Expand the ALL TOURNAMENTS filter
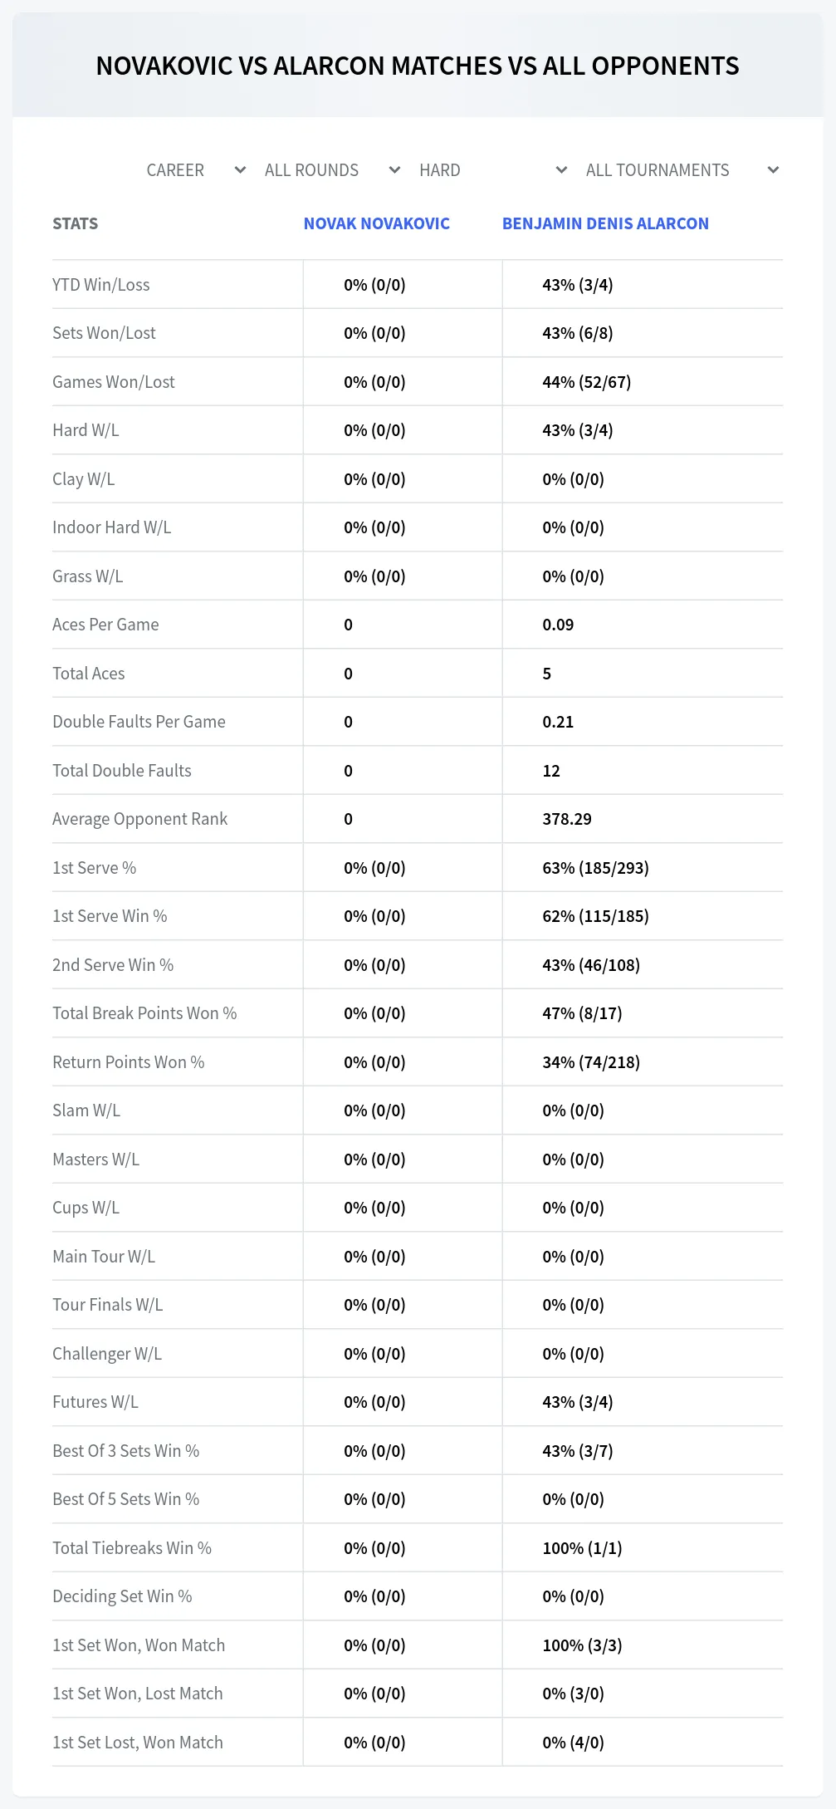This screenshot has height=1809, width=836. 682,170
